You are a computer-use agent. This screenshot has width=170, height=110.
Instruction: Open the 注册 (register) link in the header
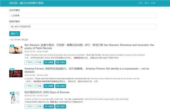tap(140, 3)
